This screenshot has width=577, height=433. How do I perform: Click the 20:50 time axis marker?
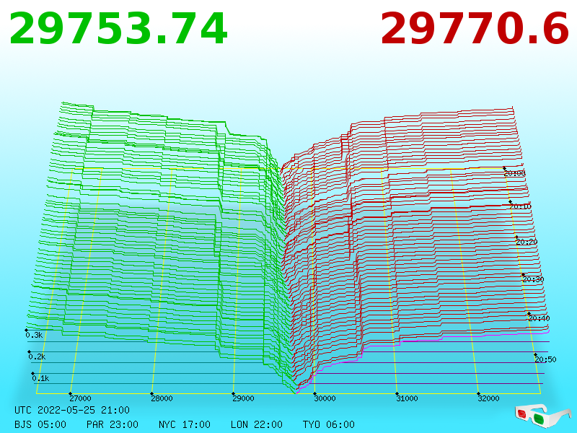pyautogui.click(x=545, y=359)
